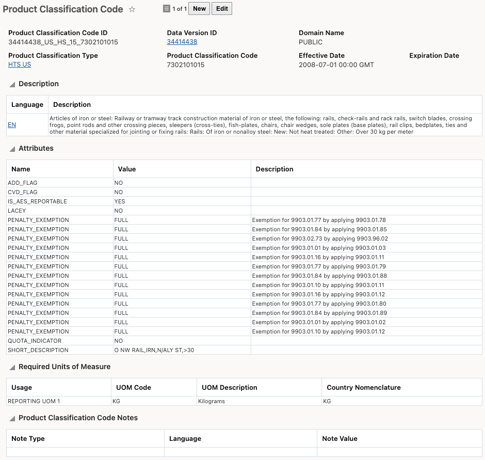Mark this record as favorite with the star icon
Image resolution: width=485 pixels, height=460 pixels.
click(132, 9)
